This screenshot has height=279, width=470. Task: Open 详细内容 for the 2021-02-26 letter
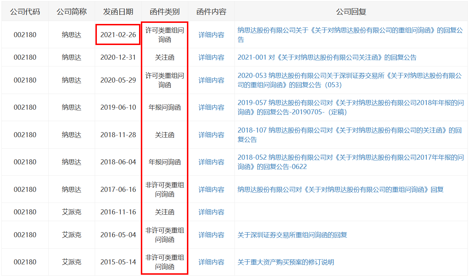(211, 35)
